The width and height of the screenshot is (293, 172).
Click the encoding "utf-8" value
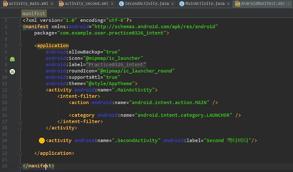116,20
